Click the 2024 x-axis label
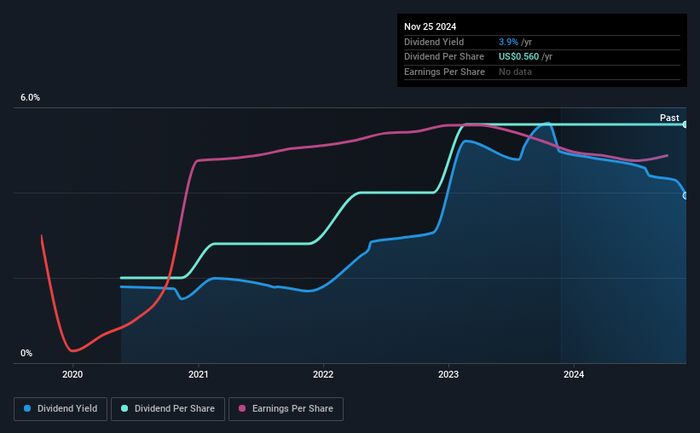Image resolution: width=700 pixels, height=433 pixels. 574,374
